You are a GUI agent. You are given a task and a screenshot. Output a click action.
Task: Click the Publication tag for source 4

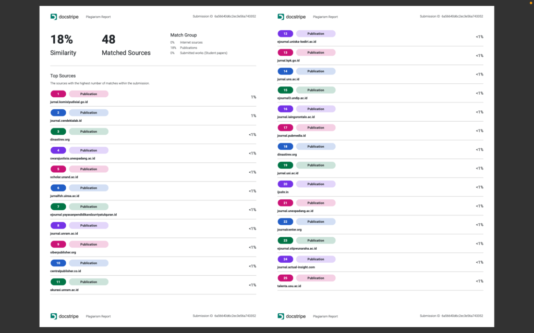(89, 150)
